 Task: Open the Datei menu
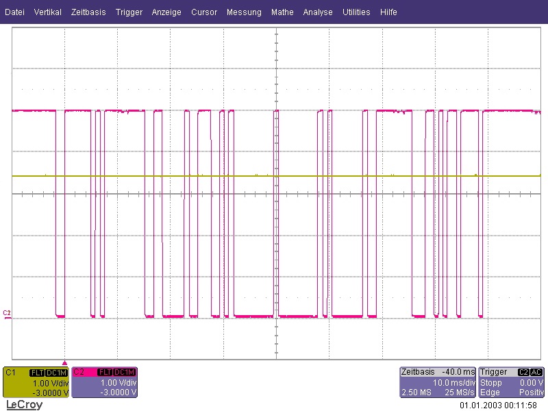click(x=14, y=12)
